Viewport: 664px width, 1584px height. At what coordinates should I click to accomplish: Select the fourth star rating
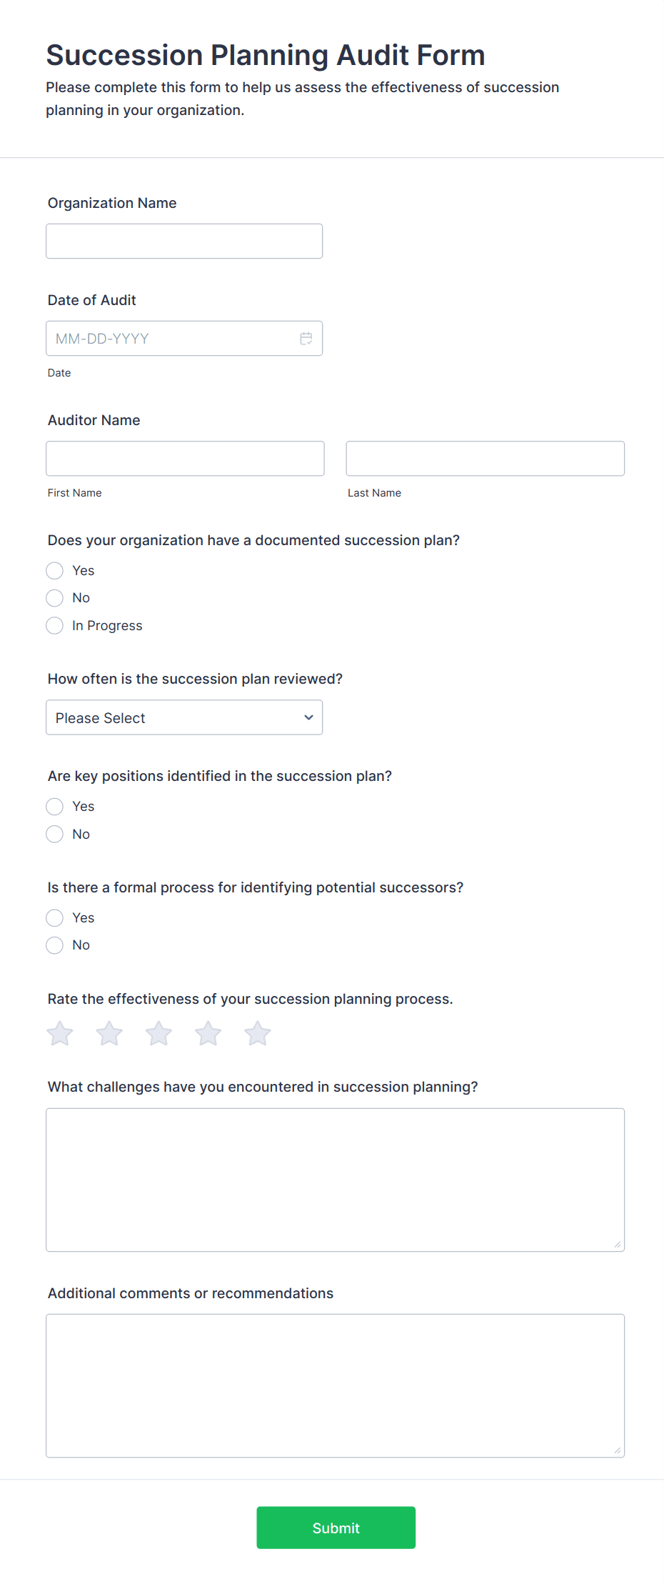click(207, 1032)
